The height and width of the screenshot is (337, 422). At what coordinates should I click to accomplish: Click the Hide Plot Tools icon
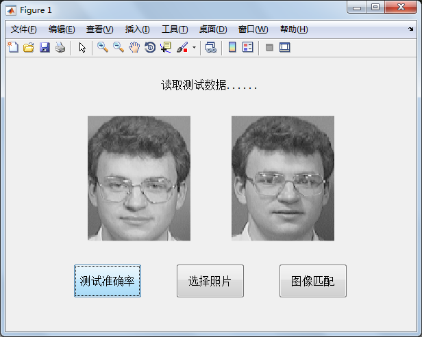coord(269,48)
